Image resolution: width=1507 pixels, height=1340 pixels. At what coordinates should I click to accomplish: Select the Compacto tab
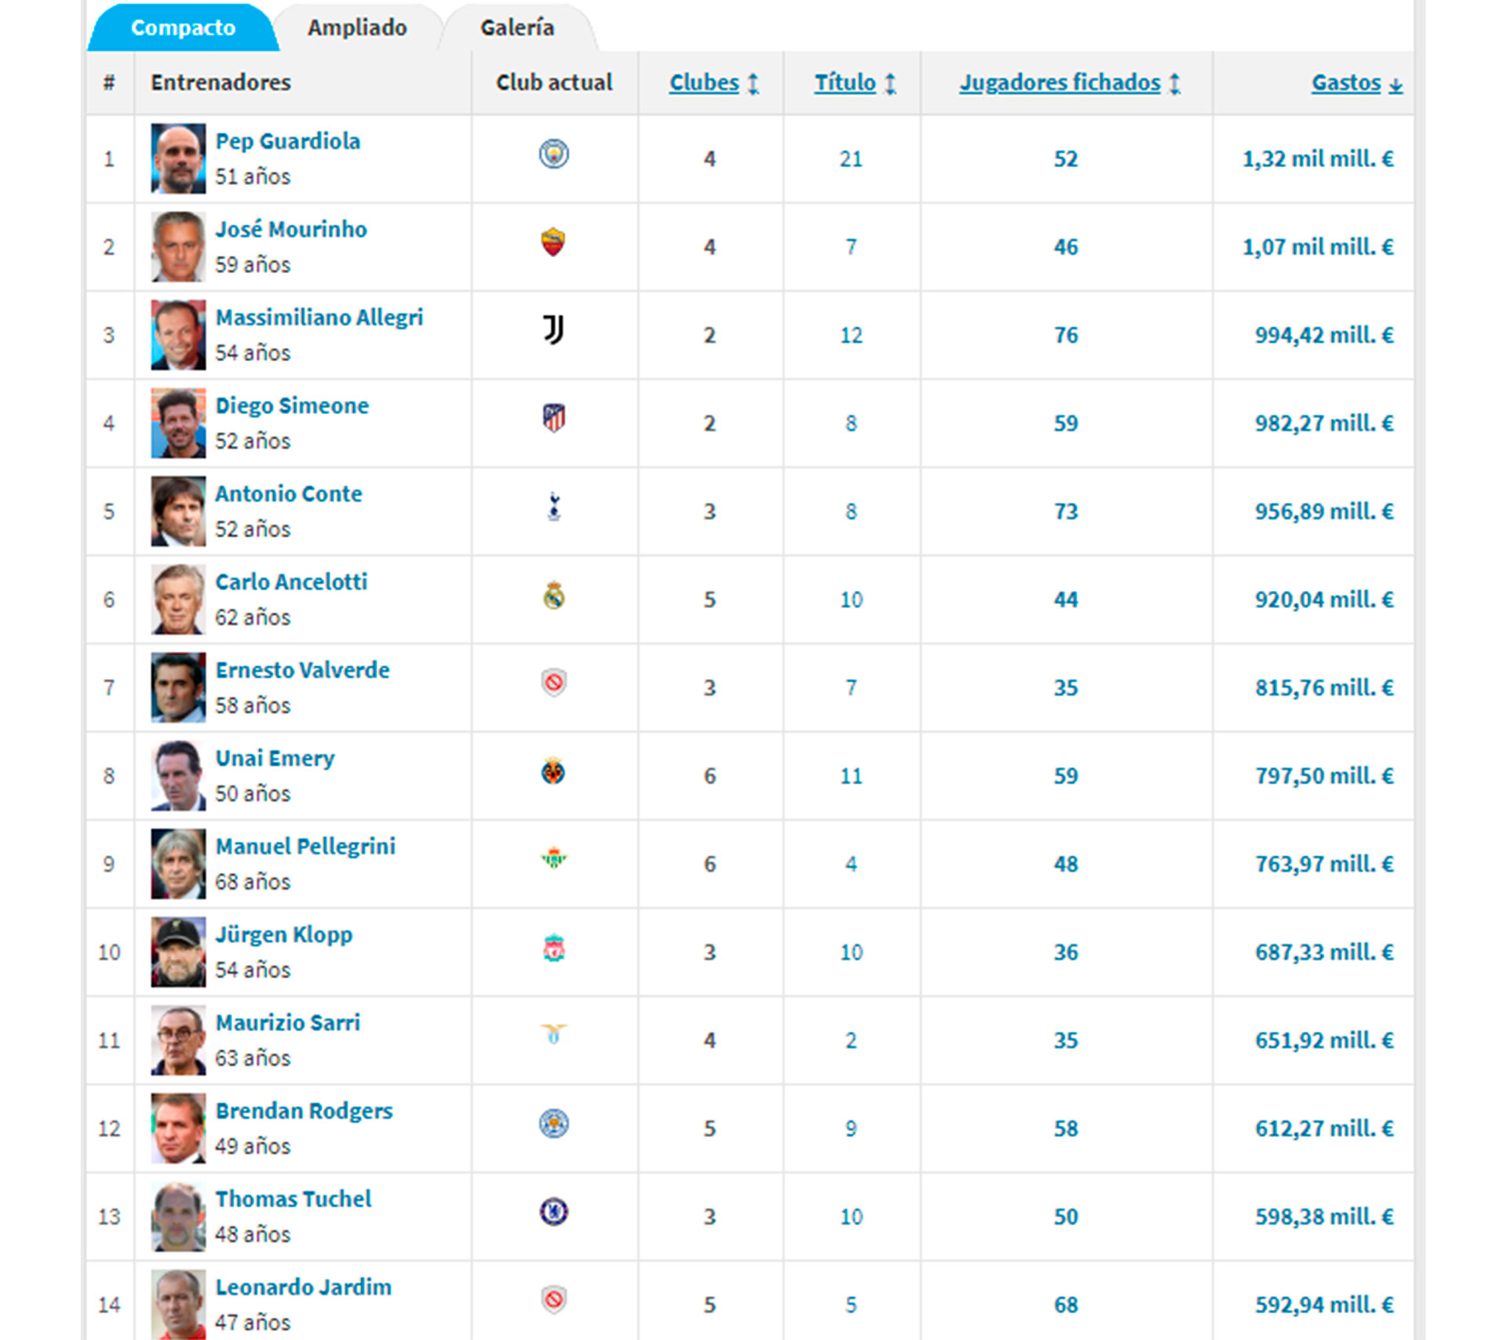[183, 28]
